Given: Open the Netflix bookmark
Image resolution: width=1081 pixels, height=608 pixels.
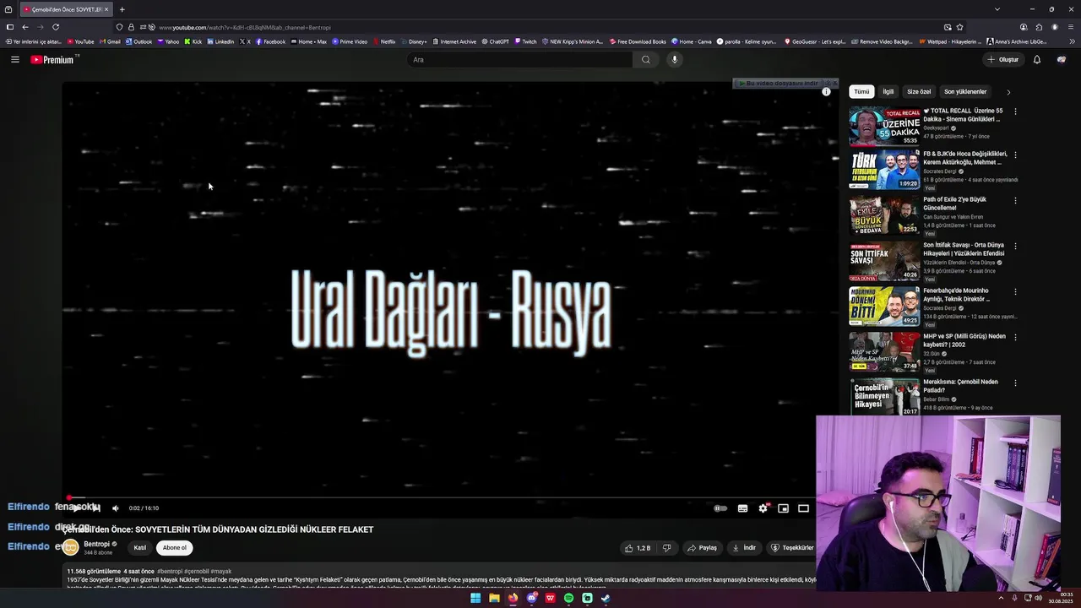Looking at the screenshot, I should point(384,41).
